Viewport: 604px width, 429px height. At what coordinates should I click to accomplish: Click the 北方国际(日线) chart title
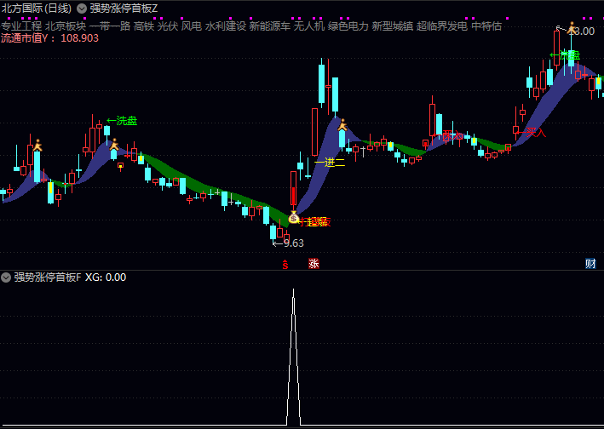point(37,9)
